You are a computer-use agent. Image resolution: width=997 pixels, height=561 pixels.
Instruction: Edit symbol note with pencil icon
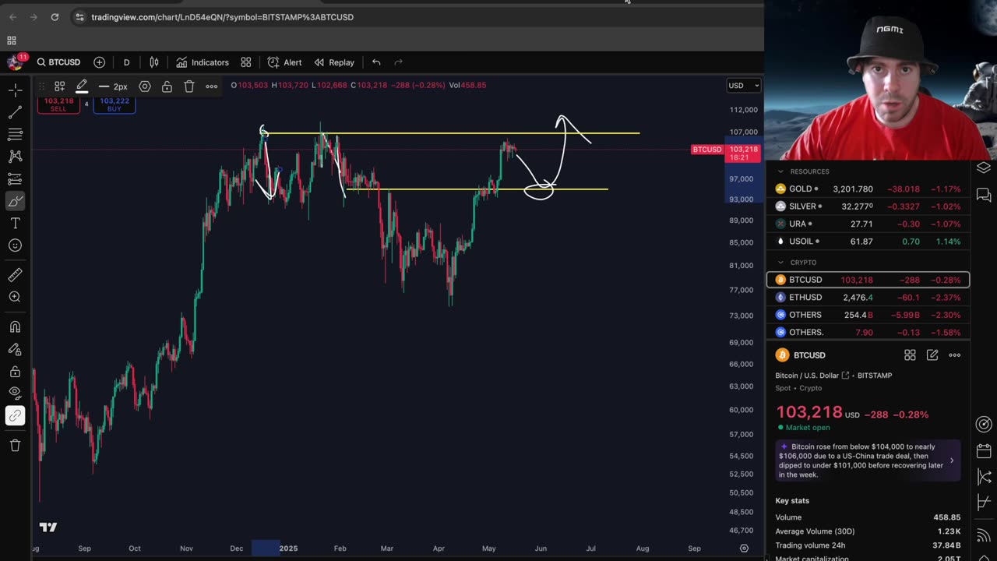pyautogui.click(x=932, y=355)
